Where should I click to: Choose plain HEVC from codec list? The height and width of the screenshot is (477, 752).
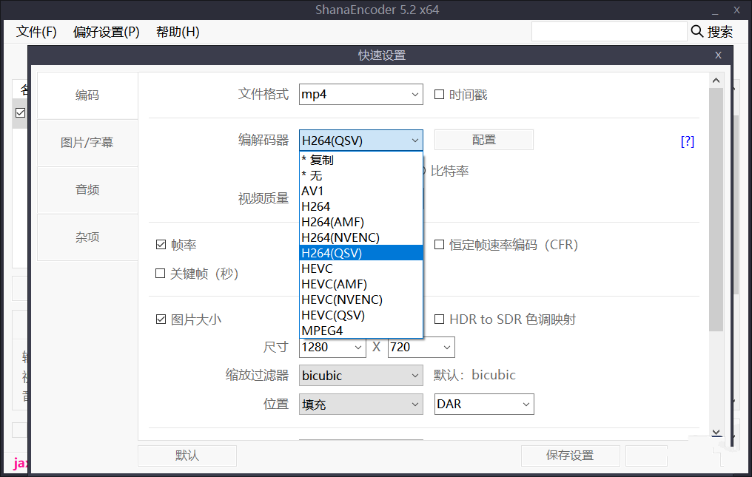point(360,268)
